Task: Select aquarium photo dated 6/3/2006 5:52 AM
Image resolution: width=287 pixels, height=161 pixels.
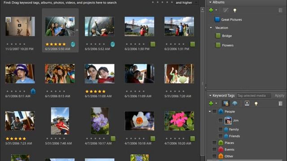Action: point(100,26)
